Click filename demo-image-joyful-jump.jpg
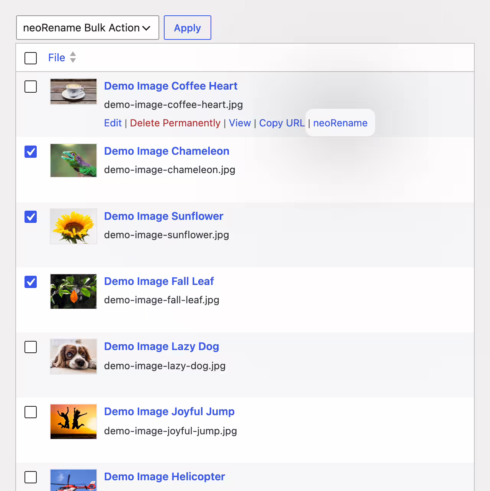The height and width of the screenshot is (491, 490). [171, 431]
